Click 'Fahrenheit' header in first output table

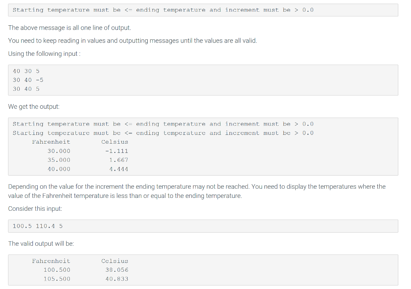click(51, 142)
